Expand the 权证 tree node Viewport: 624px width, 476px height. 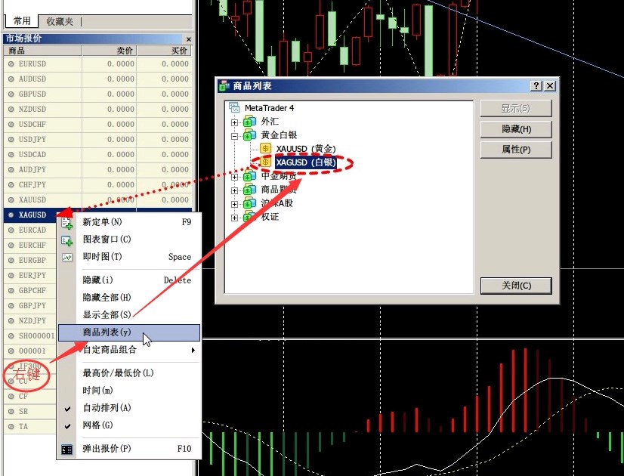click(235, 218)
